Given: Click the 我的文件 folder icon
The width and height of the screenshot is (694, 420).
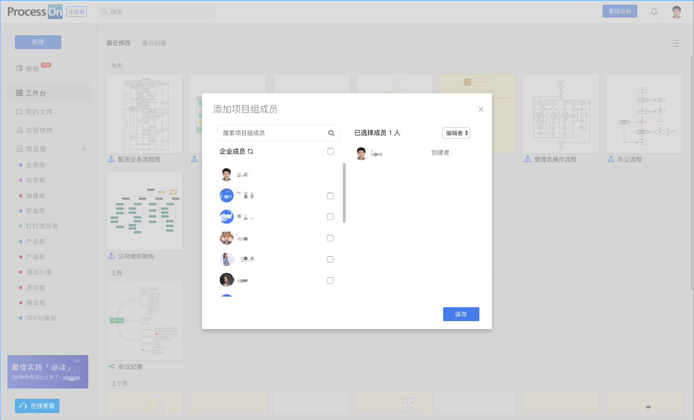Looking at the screenshot, I should pyautogui.click(x=20, y=112).
